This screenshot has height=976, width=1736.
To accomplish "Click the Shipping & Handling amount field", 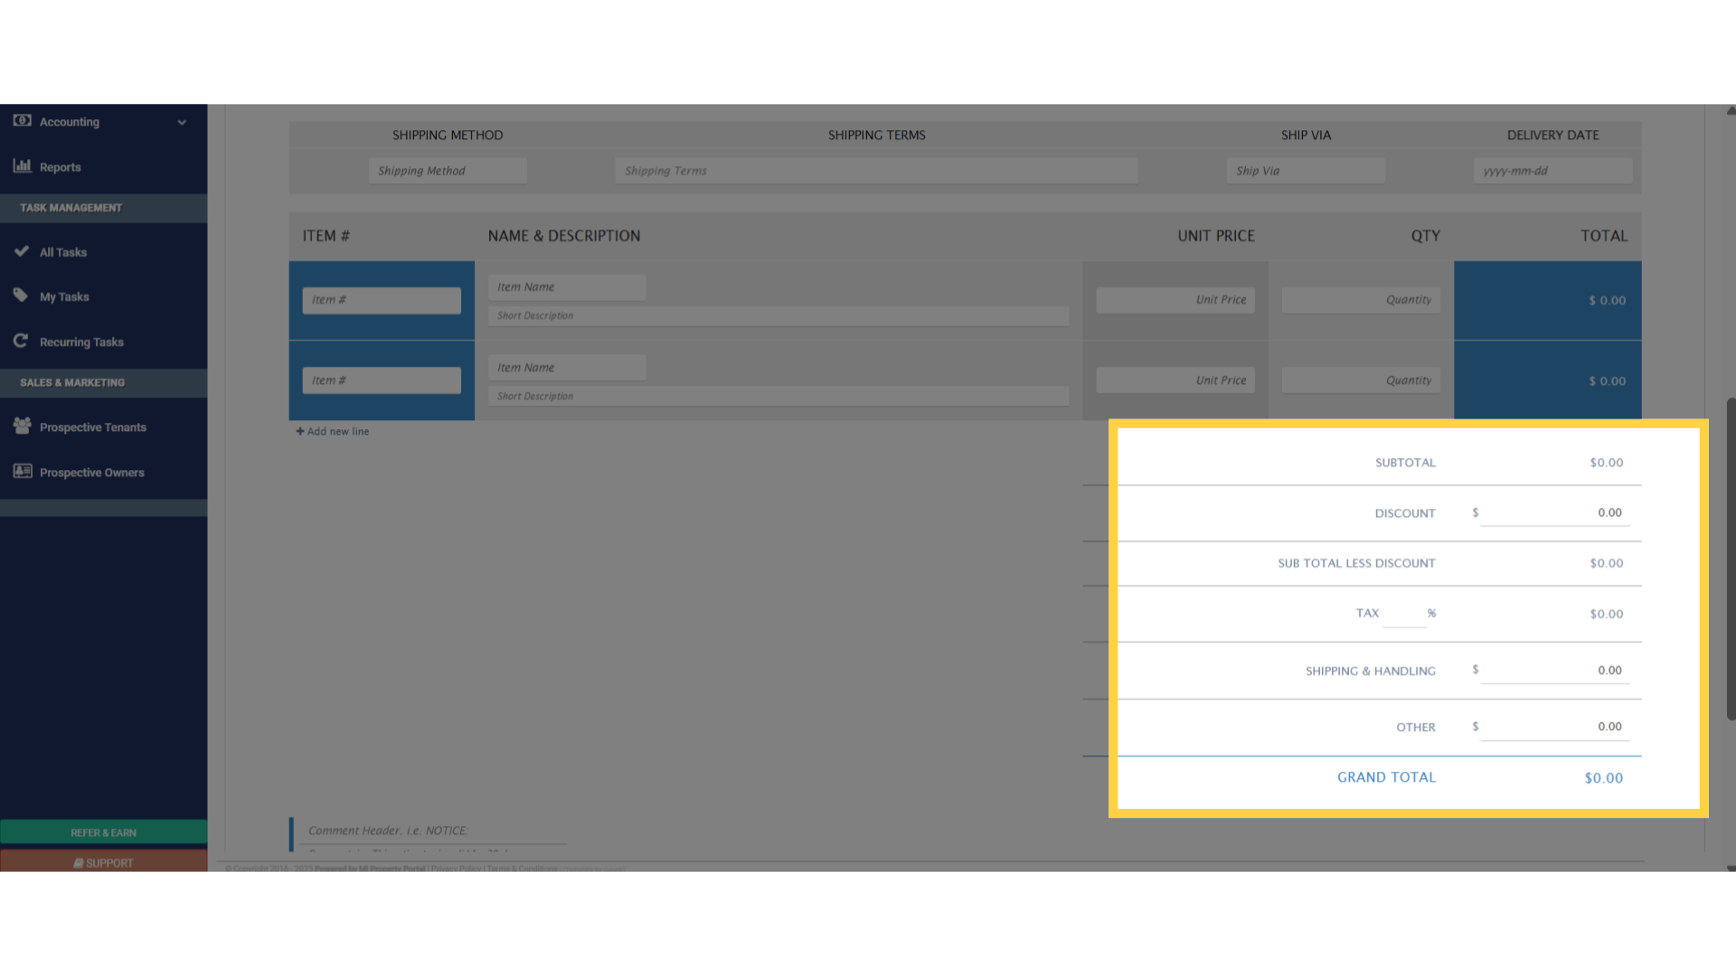I will [x=1555, y=671].
